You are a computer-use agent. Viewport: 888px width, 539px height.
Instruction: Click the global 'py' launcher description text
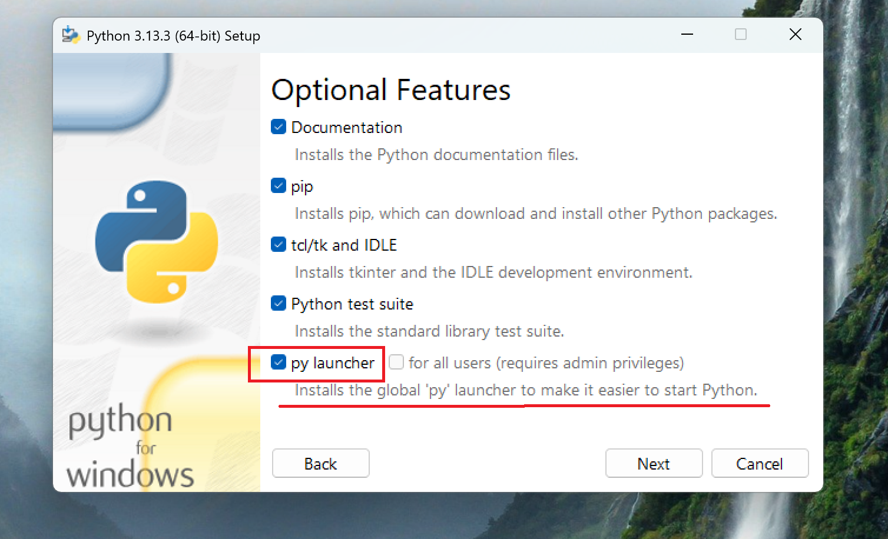point(526,390)
